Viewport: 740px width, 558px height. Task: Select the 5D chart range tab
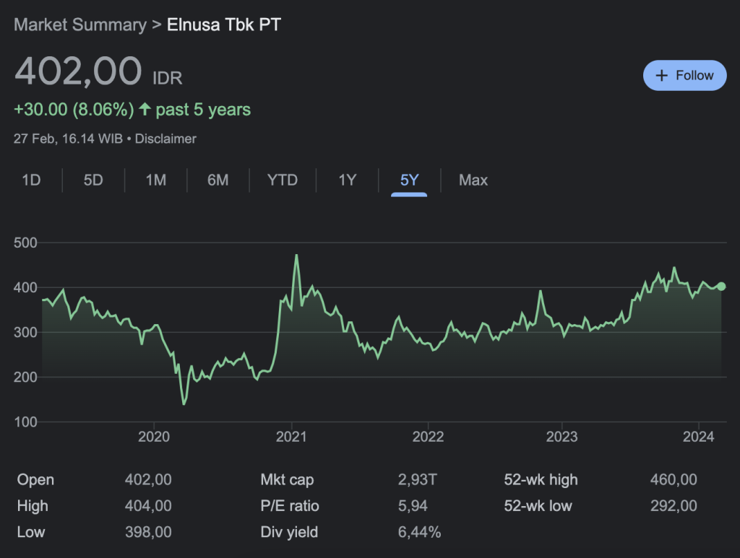pyautogui.click(x=93, y=180)
